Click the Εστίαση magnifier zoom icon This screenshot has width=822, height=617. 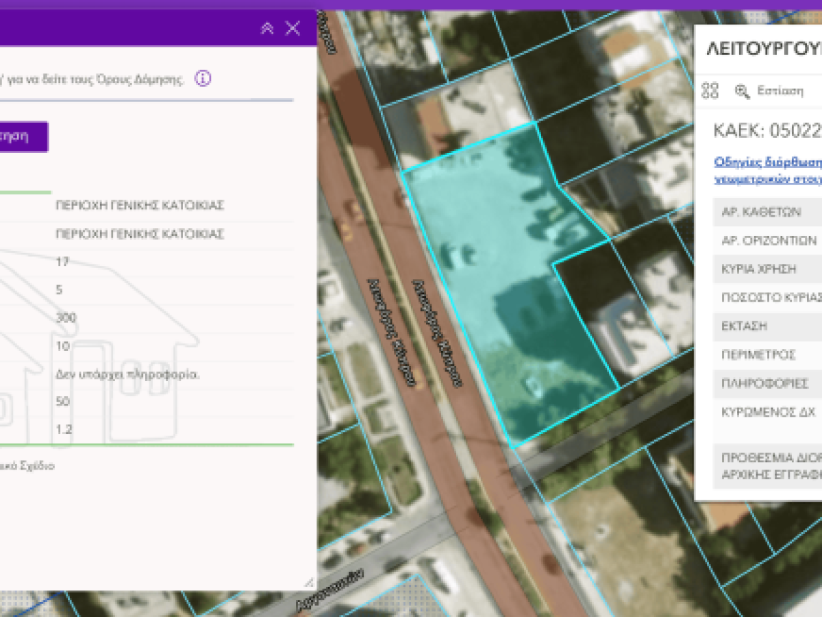[x=743, y=91]
